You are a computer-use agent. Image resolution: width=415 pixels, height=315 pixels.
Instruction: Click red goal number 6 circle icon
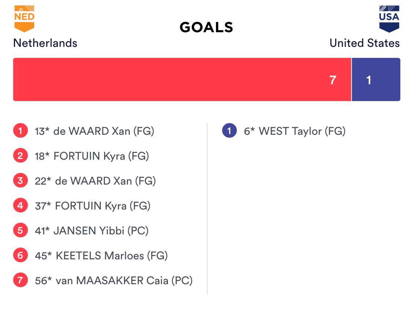(x=21, y=255)
